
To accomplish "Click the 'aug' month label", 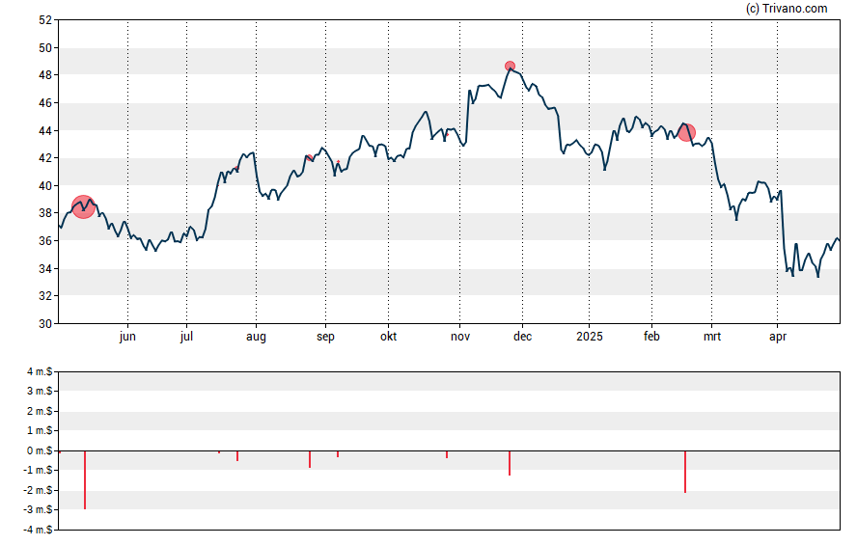I will (256, 337).
